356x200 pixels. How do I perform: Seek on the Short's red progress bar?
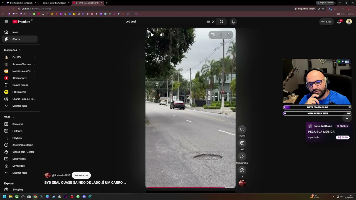191,187
